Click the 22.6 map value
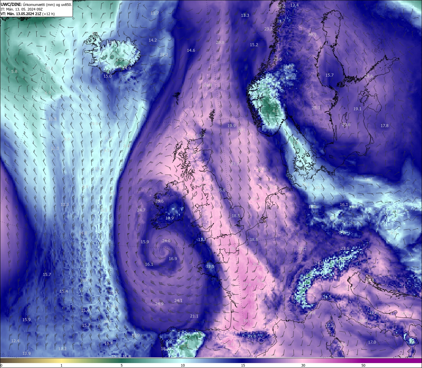 point(345,248)
